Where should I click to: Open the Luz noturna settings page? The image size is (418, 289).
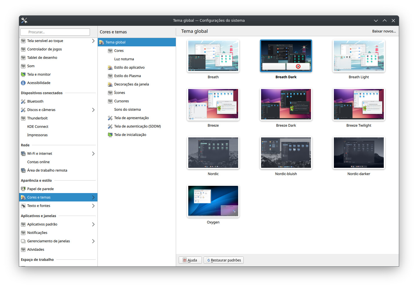click(124, 59)
